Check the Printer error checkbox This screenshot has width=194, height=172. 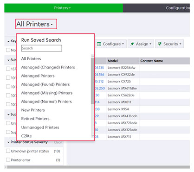click(x=8, y=159)
